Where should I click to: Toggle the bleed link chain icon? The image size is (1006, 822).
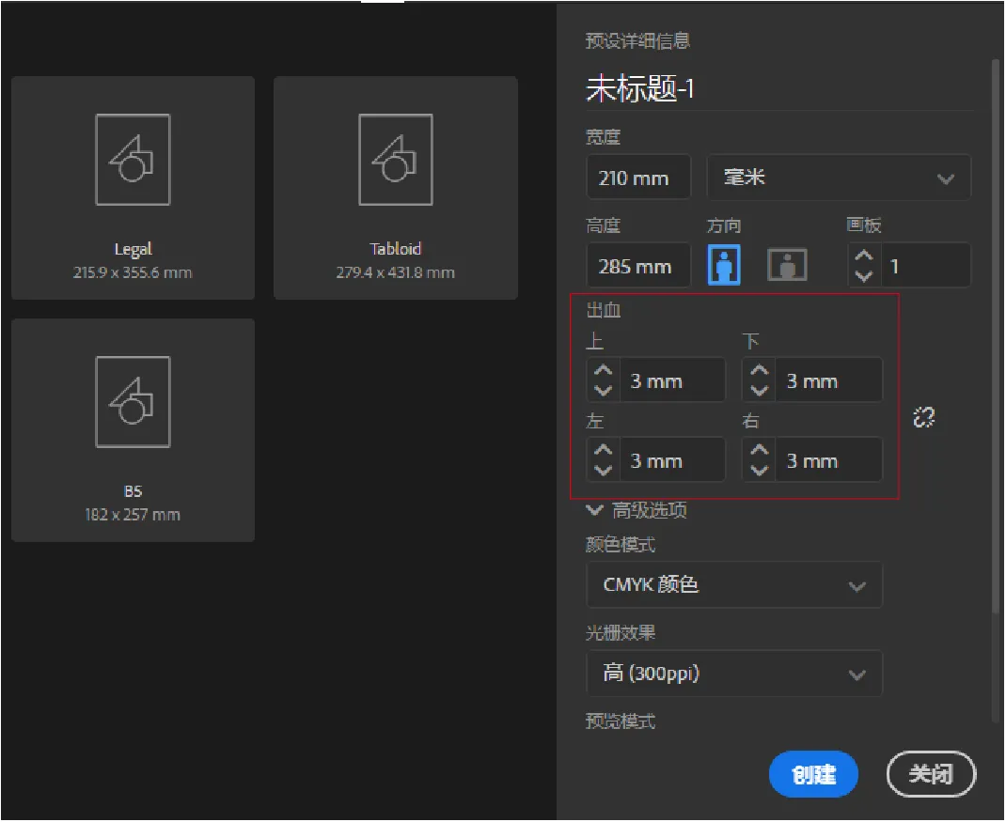(x=924, y=417)
